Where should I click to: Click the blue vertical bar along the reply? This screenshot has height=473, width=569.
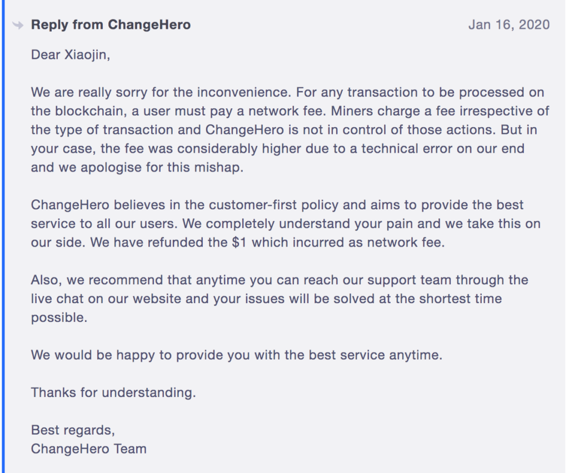tap(3, 236)
